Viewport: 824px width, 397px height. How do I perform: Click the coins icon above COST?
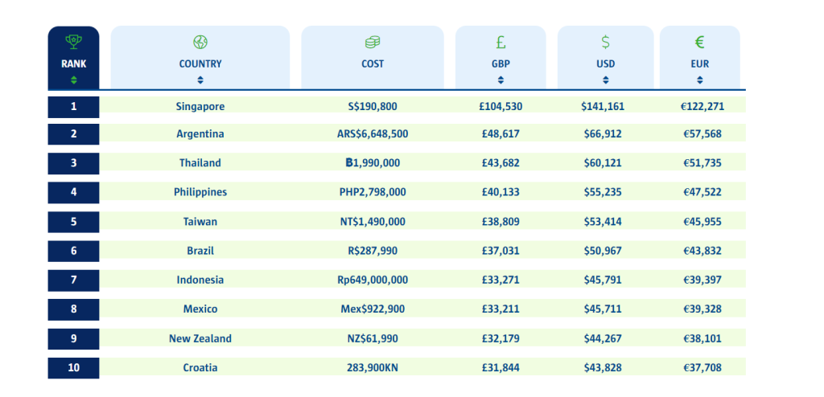tap(373, 42)
